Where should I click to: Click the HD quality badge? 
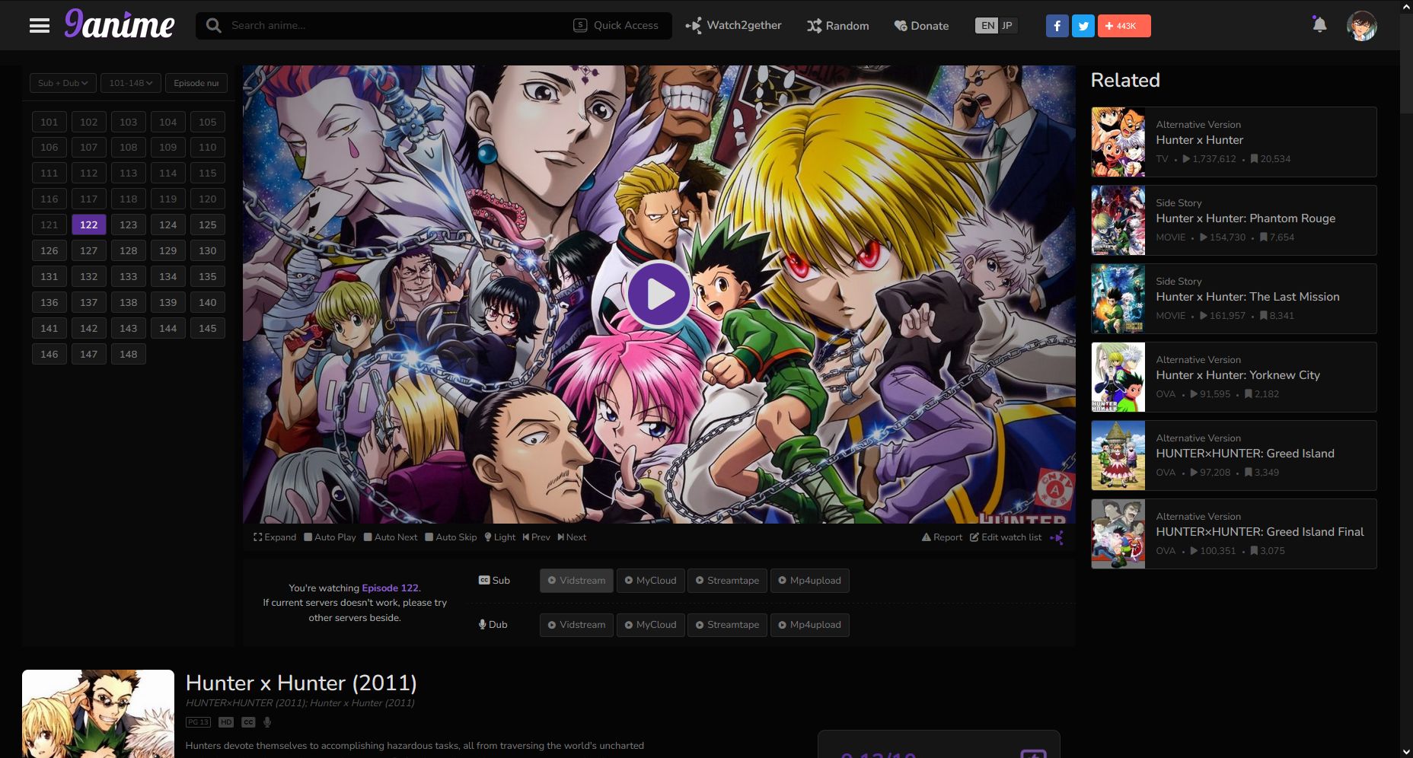(226, 721)
